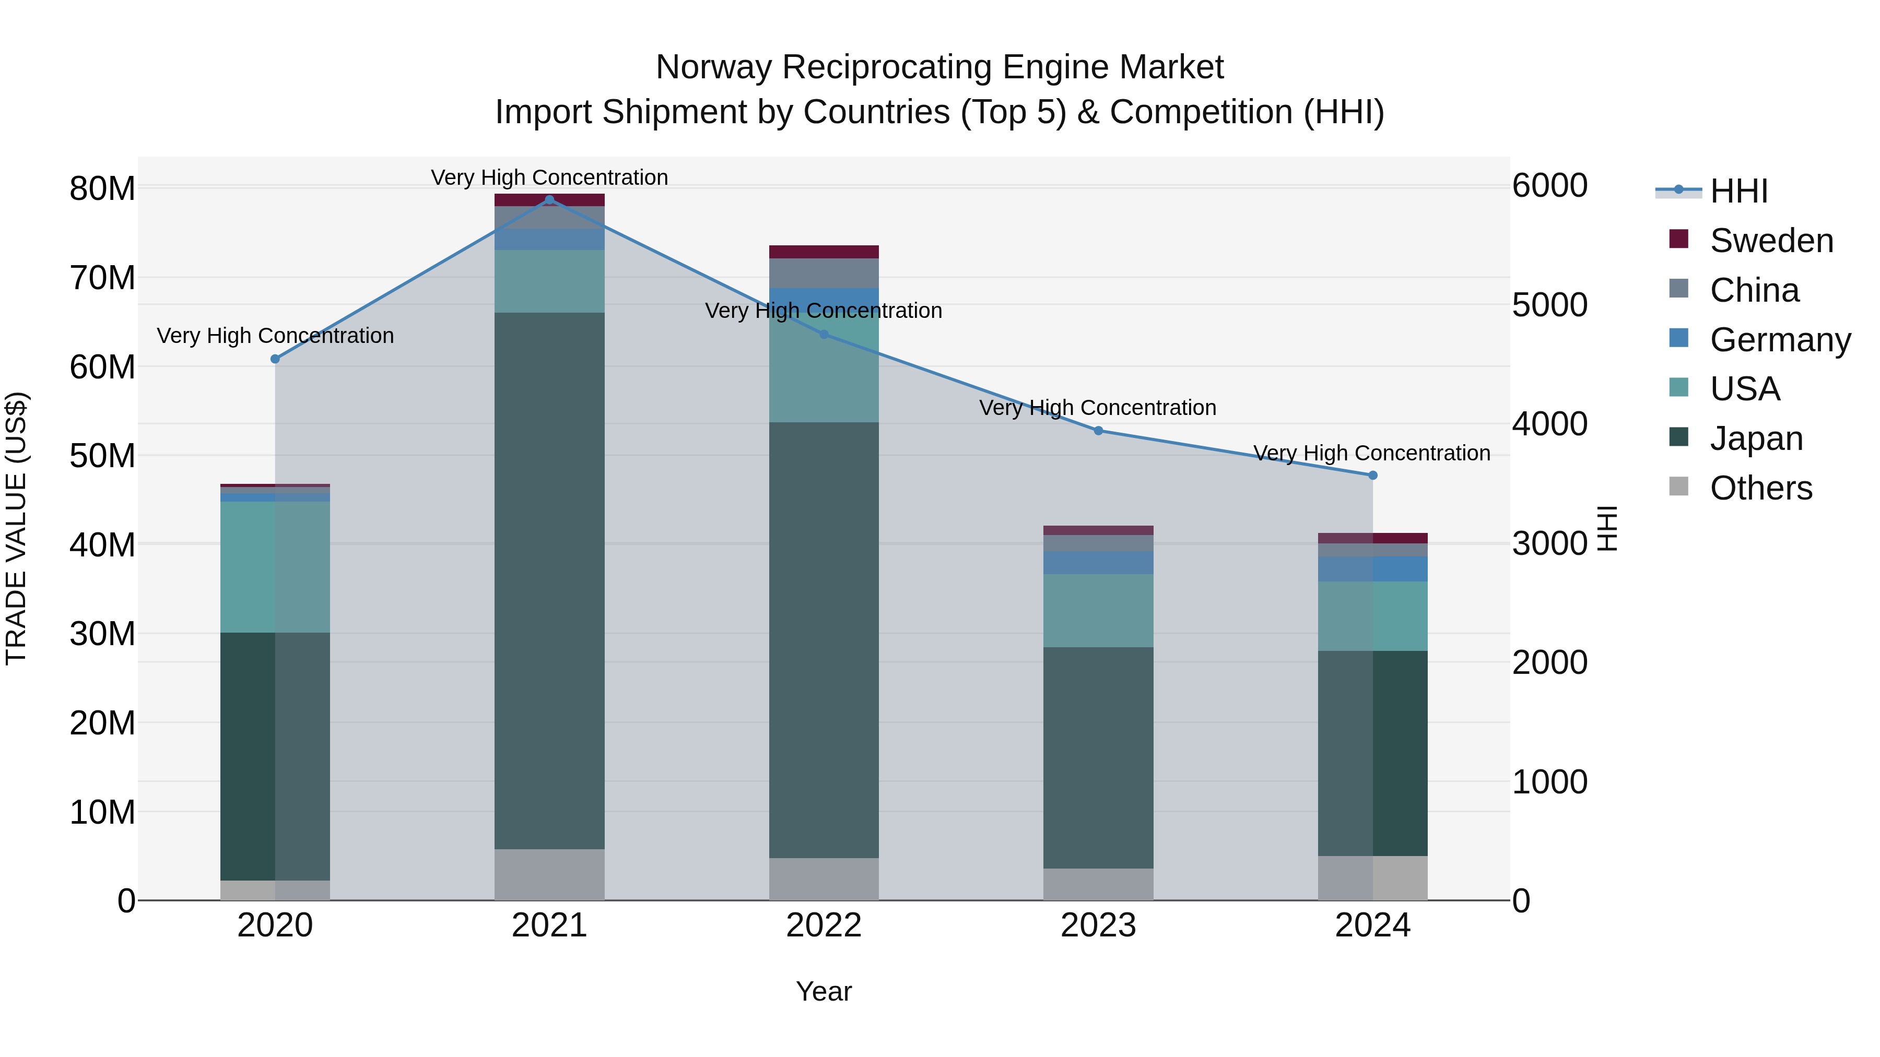The image size is (1880, 1057).
Task: Click the HHI marker for 2022
Action: click(x=824, y=334)
